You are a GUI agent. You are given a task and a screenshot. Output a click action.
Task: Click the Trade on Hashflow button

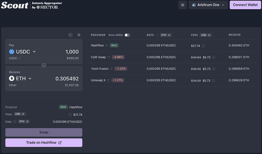click(44, 143)
